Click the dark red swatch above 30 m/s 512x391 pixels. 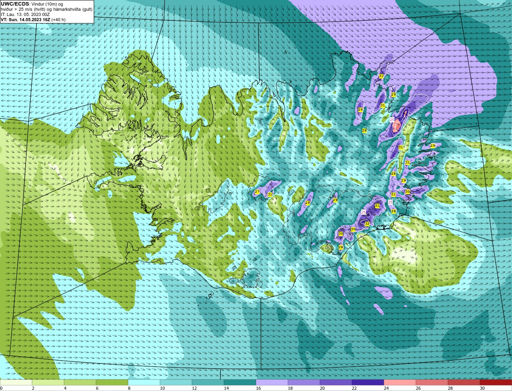(496, 382)
